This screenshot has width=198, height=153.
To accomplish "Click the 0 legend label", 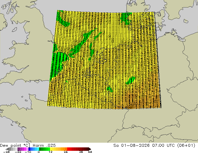I will [x=39, y=152].
